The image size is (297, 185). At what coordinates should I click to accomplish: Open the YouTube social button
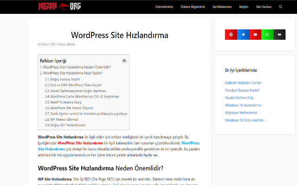(x=255, y=35)
